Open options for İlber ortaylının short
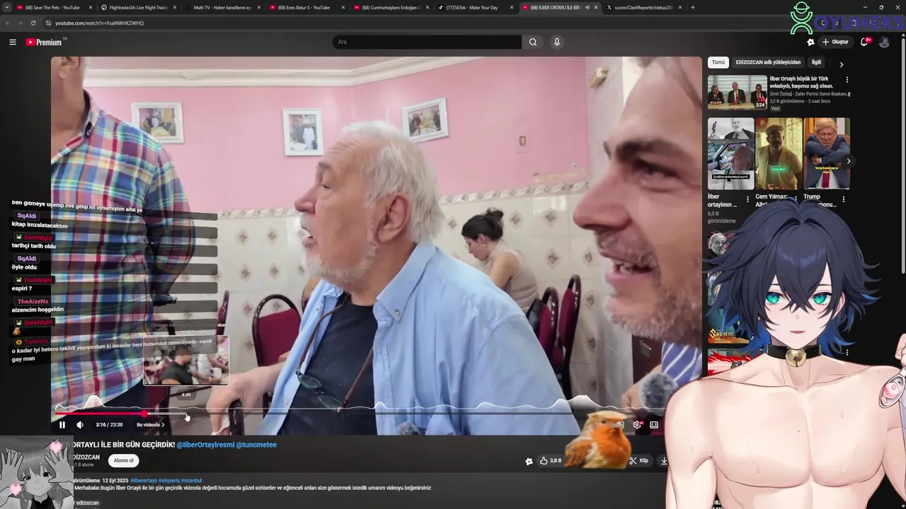The width and height of the screenshot is (906, 509). click(x=748, y=199)
